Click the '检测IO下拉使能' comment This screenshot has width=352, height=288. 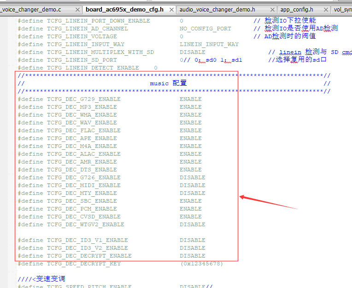coord(290,20)
